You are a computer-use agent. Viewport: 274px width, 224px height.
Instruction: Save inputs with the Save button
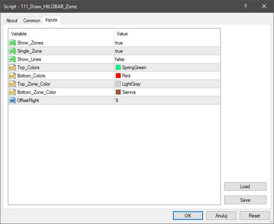pyautogui.click(x=245, y=200)
